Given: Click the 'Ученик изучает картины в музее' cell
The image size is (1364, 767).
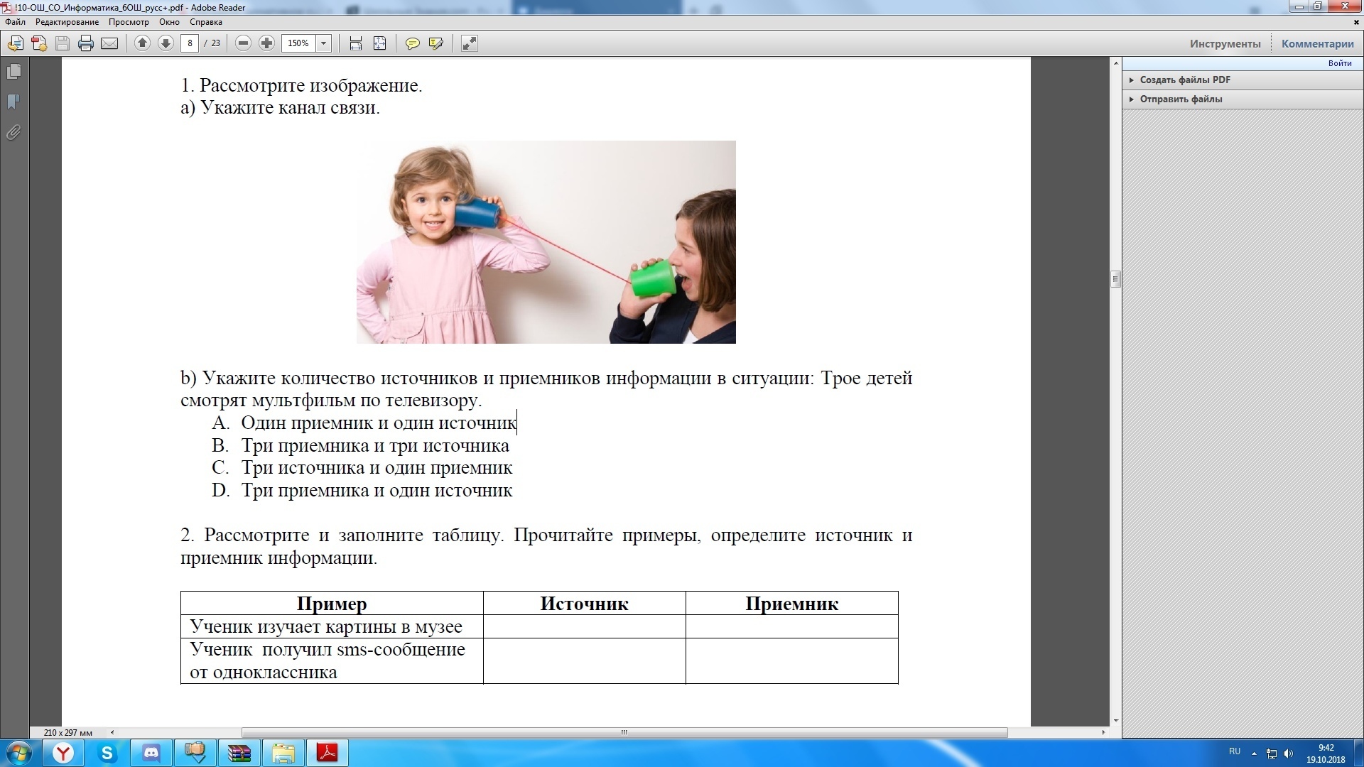Looking at the screenshot, I should click(332, 626).
